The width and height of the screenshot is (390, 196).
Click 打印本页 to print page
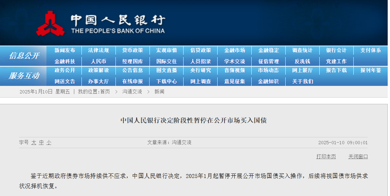point(326,156)
